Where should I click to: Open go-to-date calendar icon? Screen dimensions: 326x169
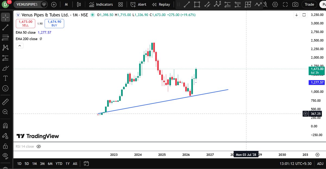86,164
